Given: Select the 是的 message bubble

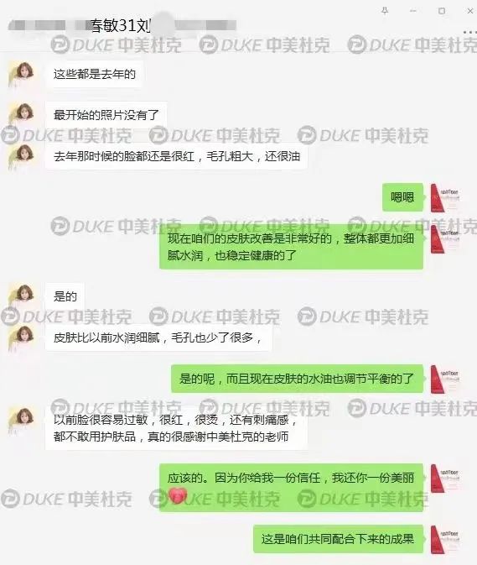Looking at the screenshot, I should (x=65, y=296).
